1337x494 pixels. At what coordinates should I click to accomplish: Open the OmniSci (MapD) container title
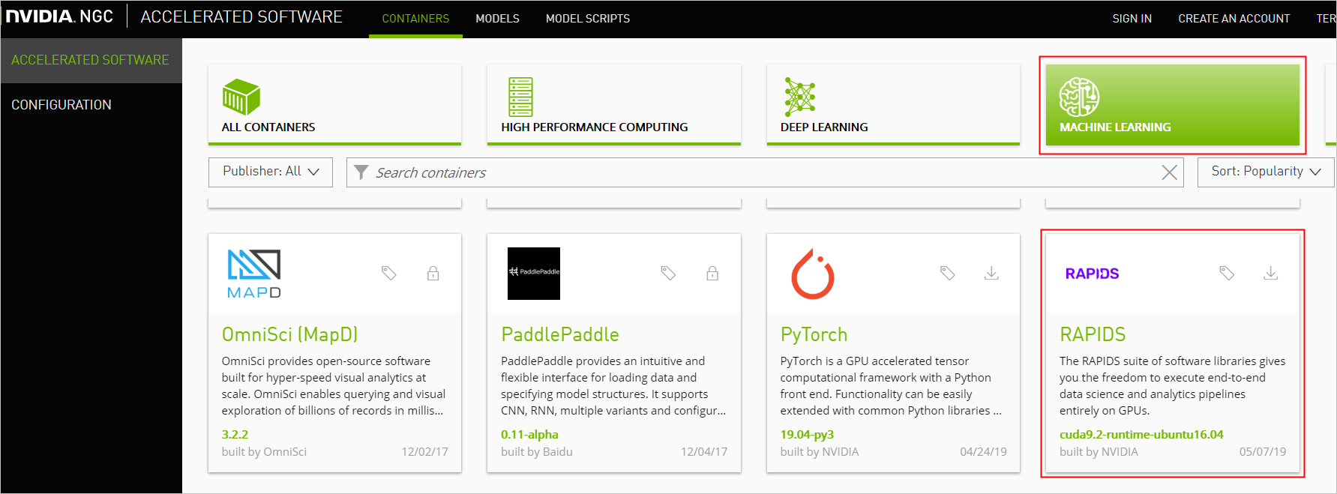(x=290, y=334)
